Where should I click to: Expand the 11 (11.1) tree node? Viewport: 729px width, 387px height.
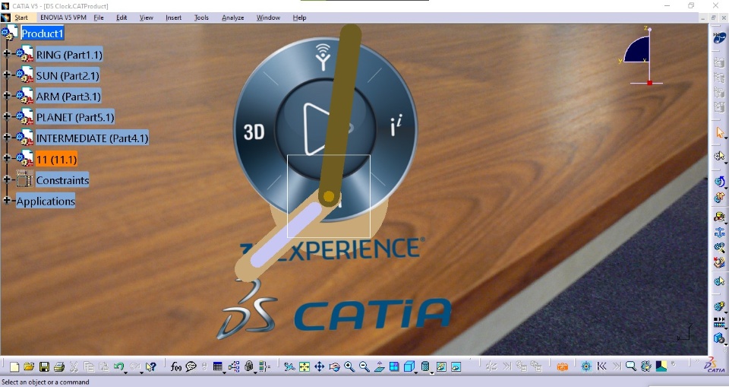(7, 158)
